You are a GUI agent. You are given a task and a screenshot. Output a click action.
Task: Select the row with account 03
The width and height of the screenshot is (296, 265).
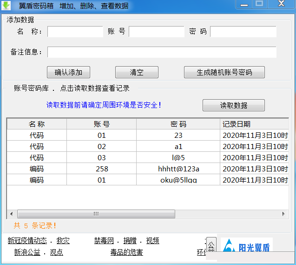[101, 157]
